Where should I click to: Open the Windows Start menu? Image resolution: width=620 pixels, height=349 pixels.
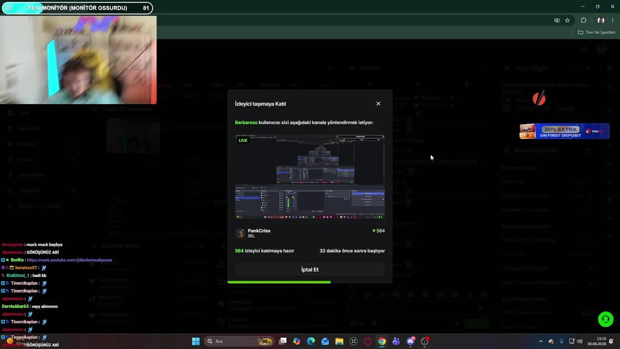point(196,341)
